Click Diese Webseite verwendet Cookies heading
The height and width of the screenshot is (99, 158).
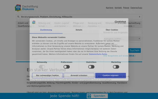coord(49,37)
